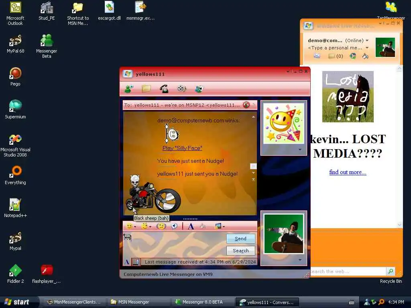Image resolution: width=411 pixels, height=308 pixels.
Task: Select the escargot.dll desktop file
Action: point(109,11)
